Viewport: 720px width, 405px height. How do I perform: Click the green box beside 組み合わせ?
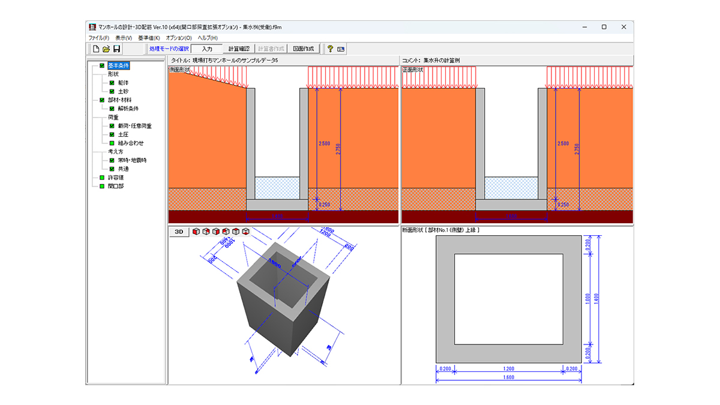(x=112, y=143)
